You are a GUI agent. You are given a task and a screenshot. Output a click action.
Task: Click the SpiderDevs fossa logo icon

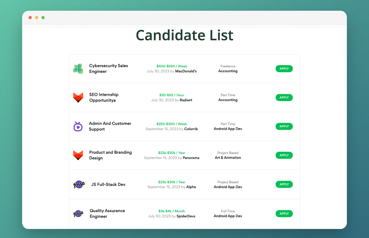pyautogui.click(x=79, y=213)
